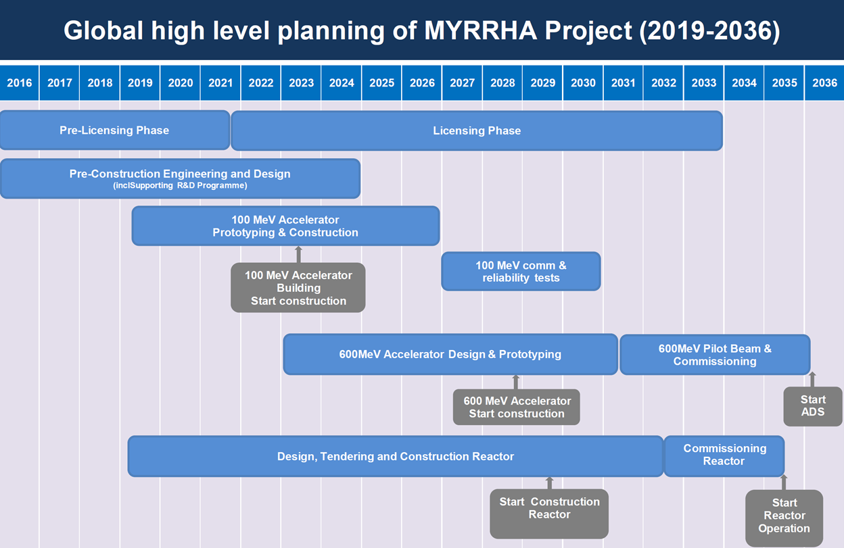Click Pre-Construction Engineering and Design bar
The image size is (844, 548).
(180, 178)
